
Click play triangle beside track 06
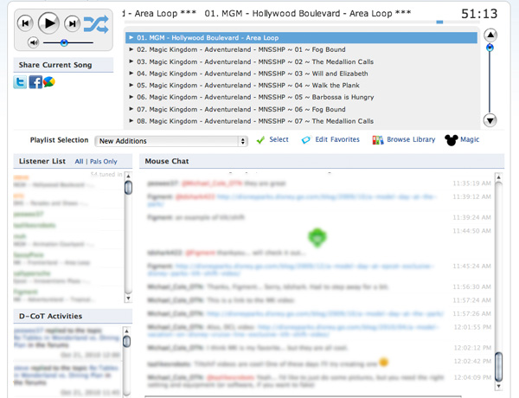pyautogui.click(x=131, y=97)
